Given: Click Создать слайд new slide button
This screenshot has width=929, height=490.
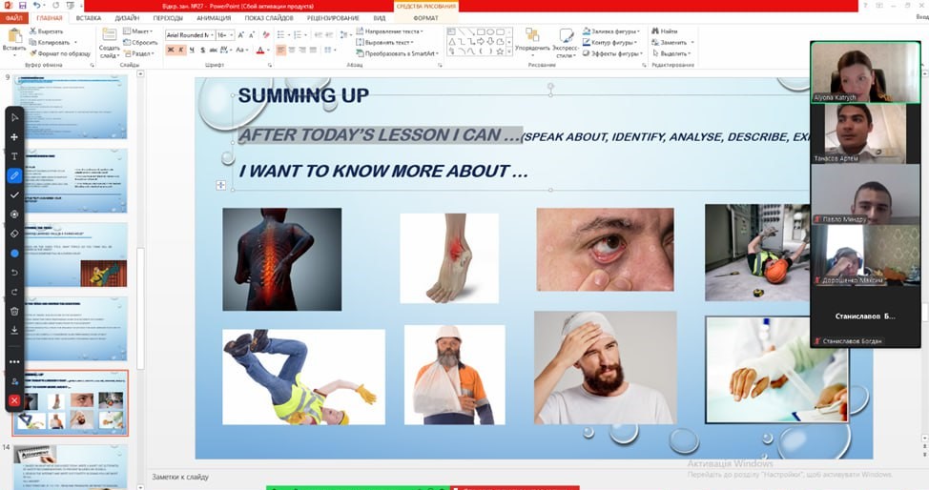Looking at the screenshot, I should [109, 42].
